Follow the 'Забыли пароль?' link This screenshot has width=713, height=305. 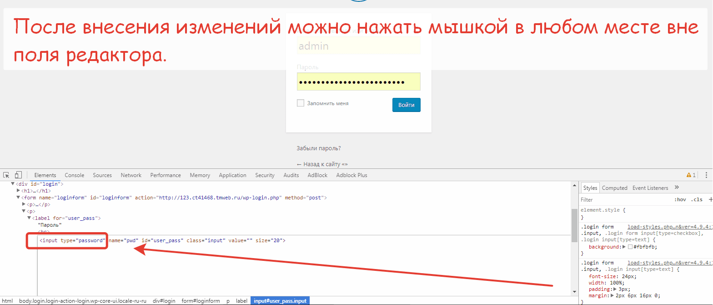(319, 148)
